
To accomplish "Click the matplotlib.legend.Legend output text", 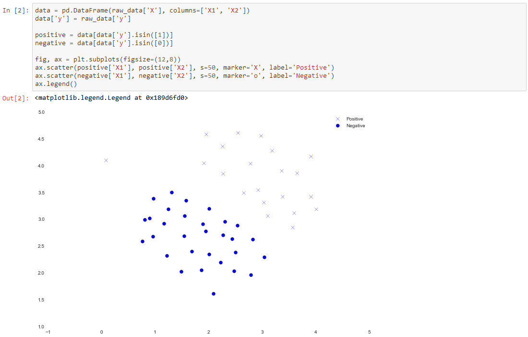I will point(111,98).
